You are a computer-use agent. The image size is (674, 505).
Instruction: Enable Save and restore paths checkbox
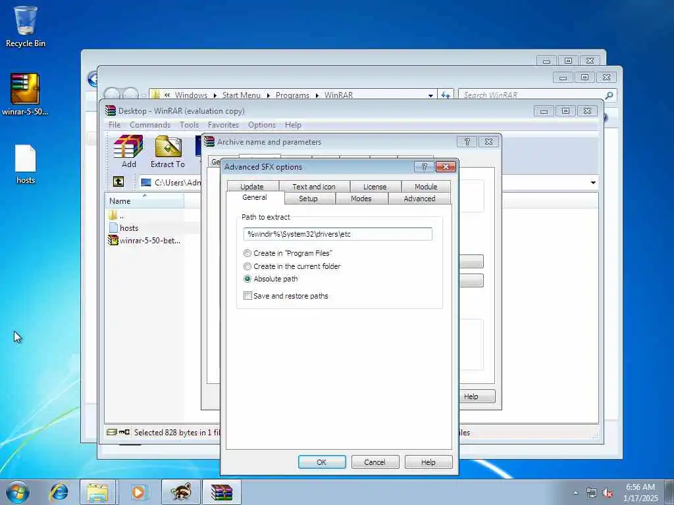pyautogui.click(x=247, y=295)
